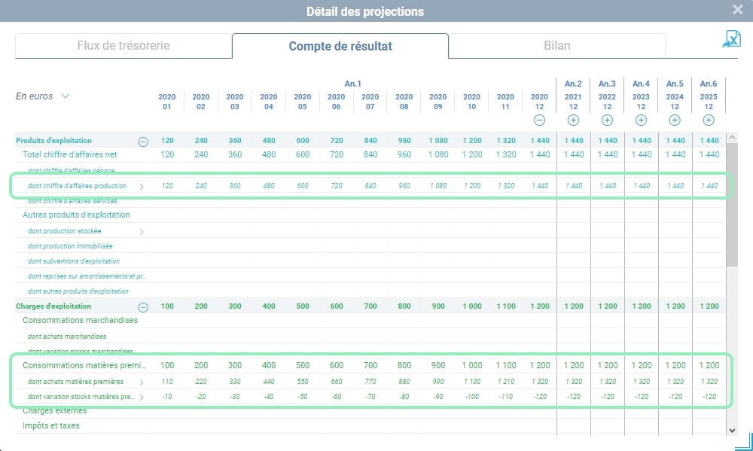Open the Bilan tab
The width and height of the screenshot is (753, 451).
click(x=557, y=46)
